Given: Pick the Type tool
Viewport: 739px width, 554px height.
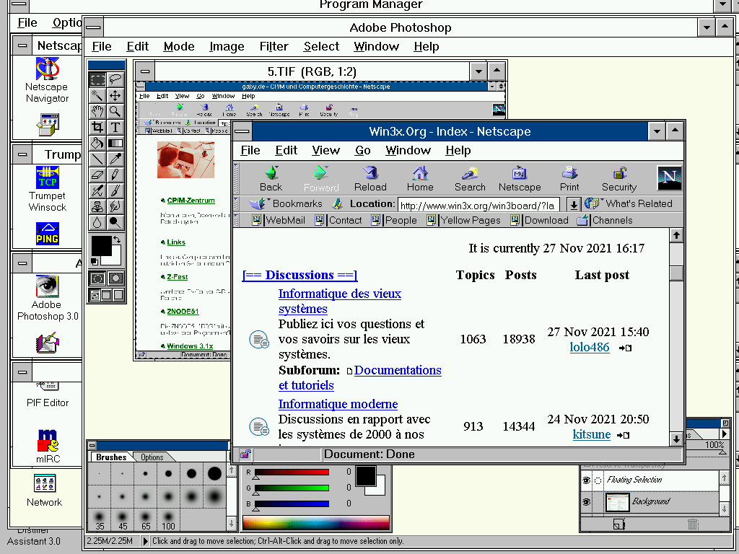Looking at the screenshot, I should [x=115, y=127].
